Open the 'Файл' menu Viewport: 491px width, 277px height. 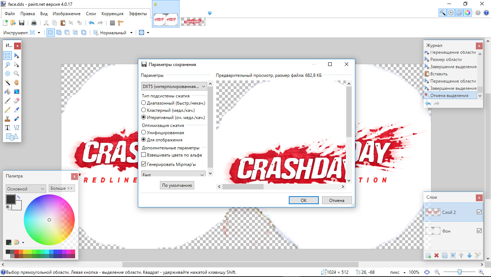[x=10, y=14]
